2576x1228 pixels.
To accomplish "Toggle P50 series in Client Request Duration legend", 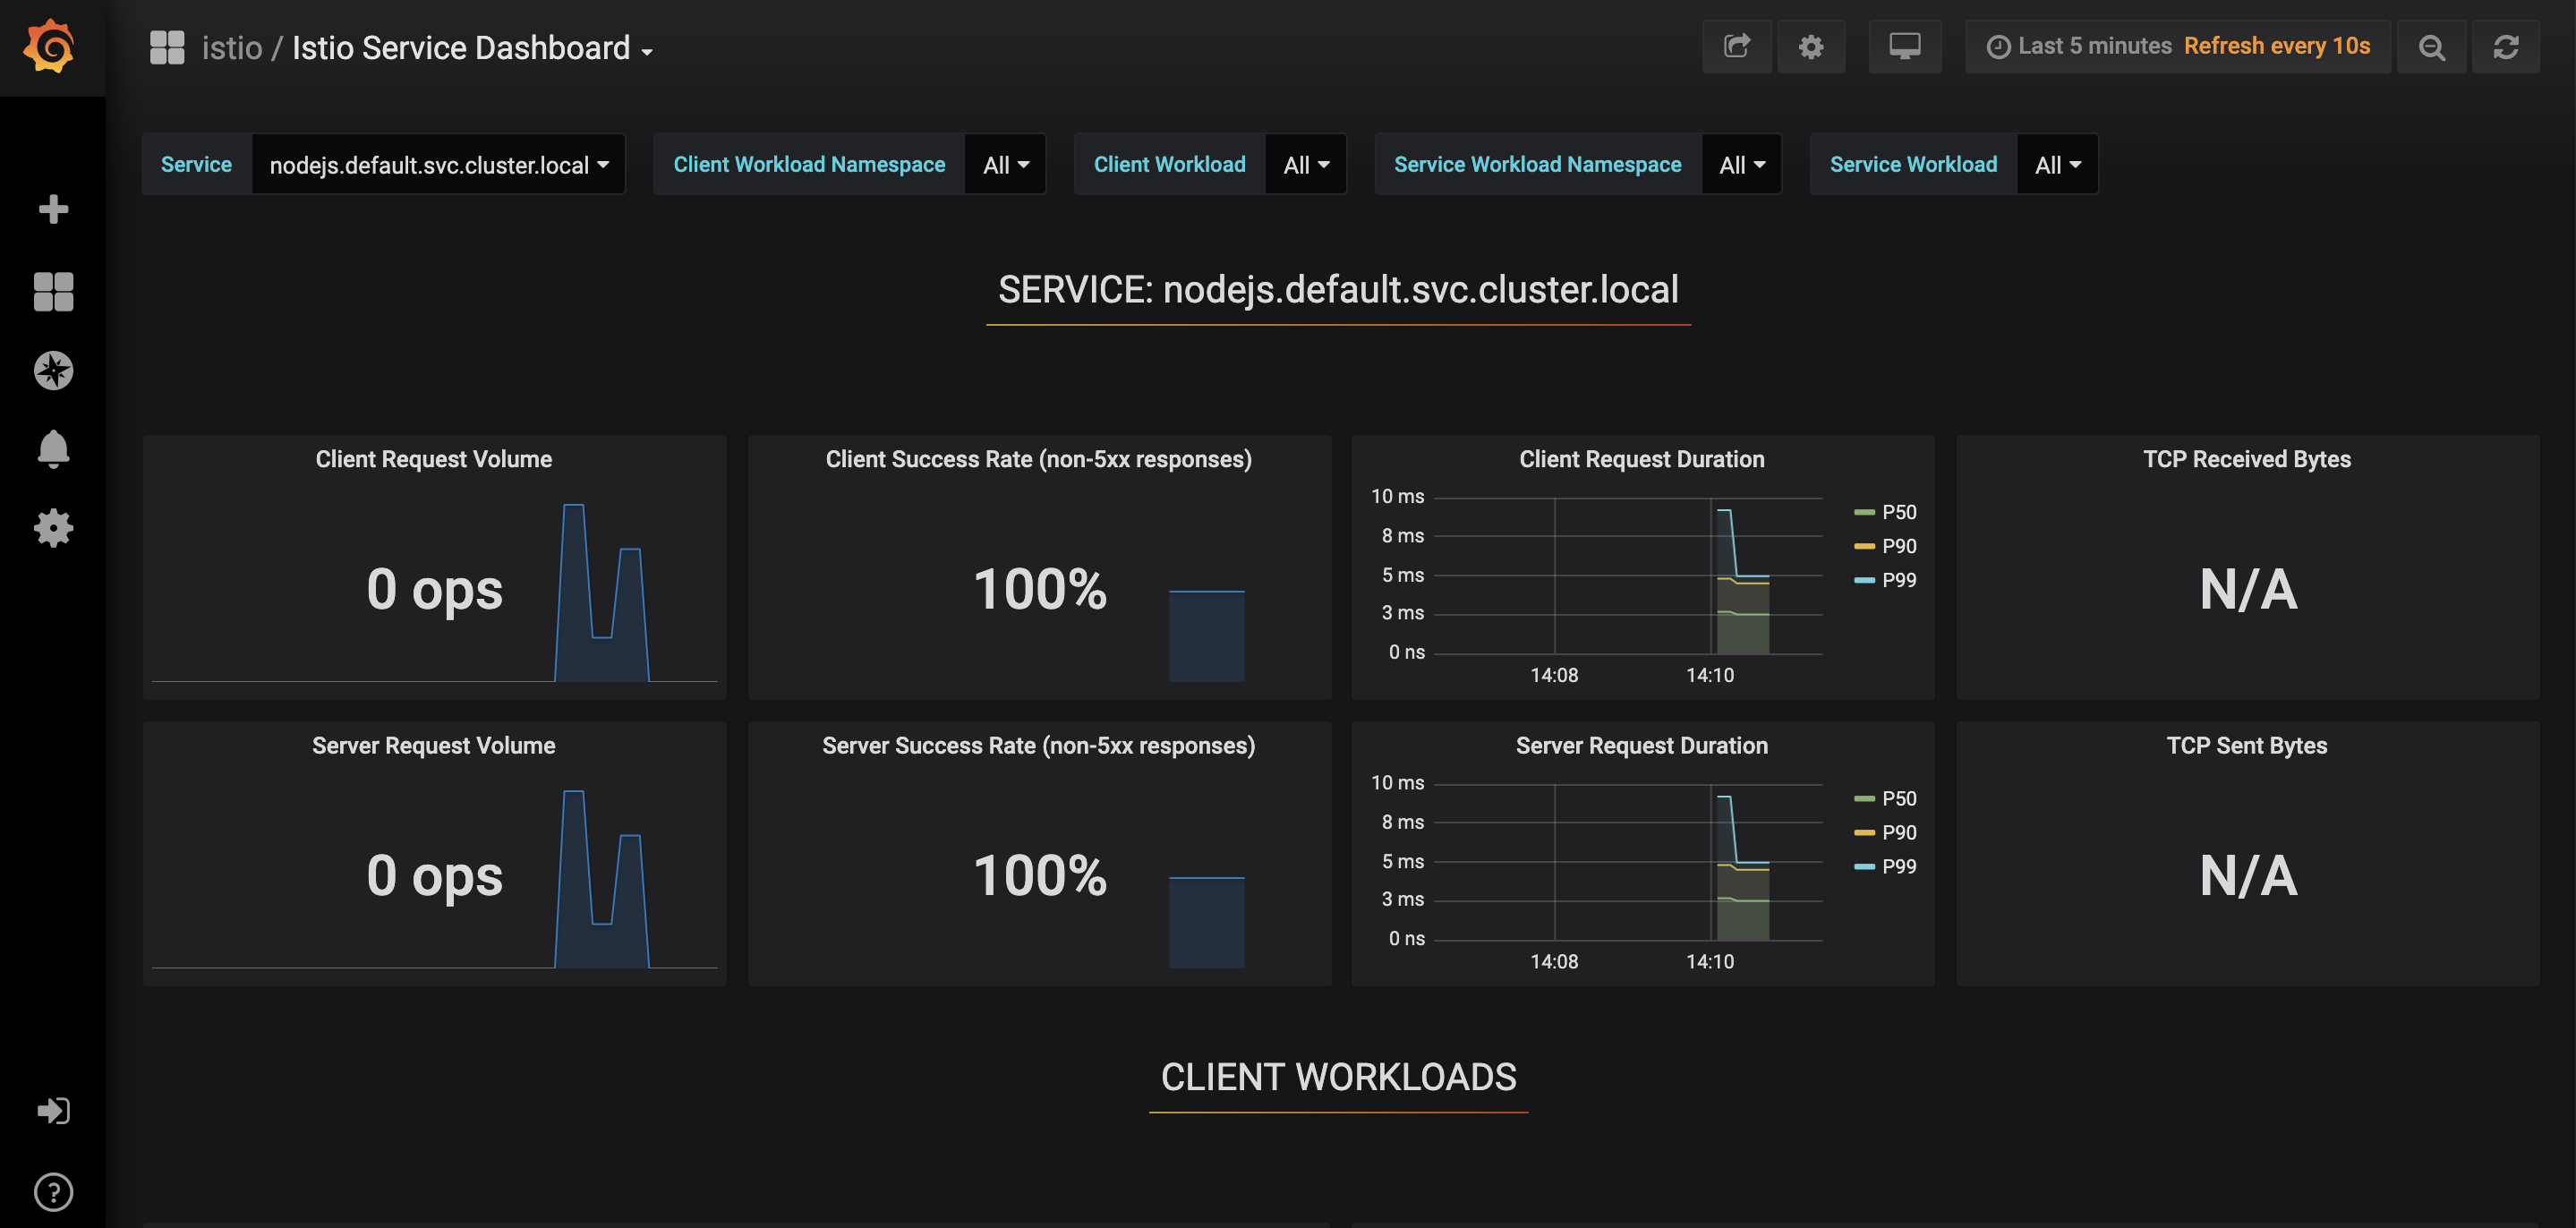I will point(1898,512).
